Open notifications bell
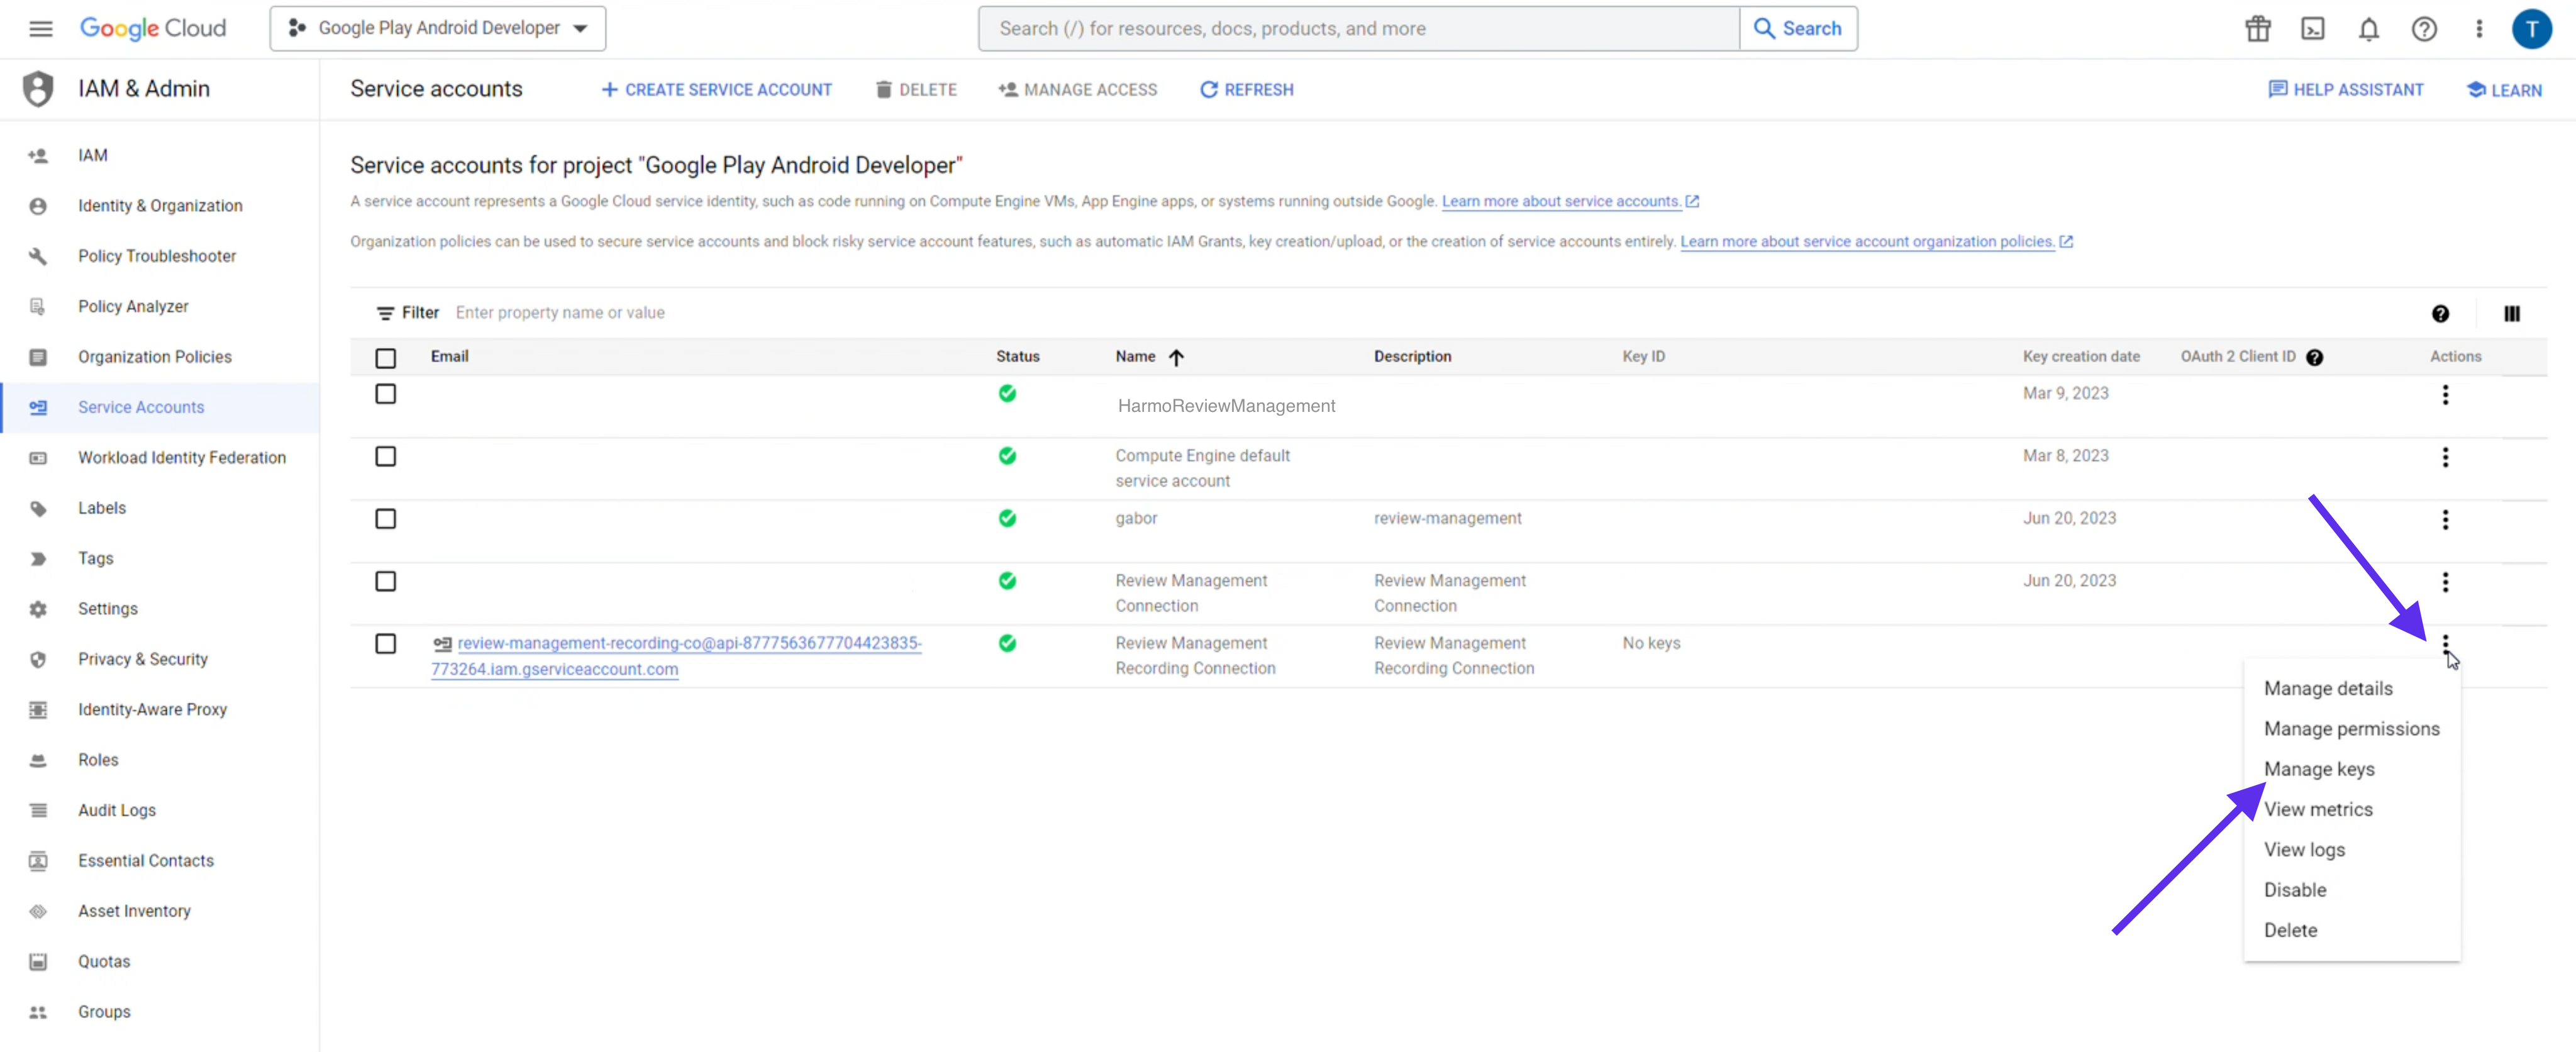 tap(2368, 29)
